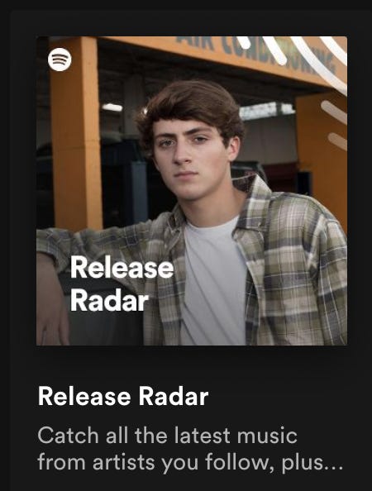
Task: Click the Spotify logo on the cover
Action: pyautogui.click(x=60, y=60)
